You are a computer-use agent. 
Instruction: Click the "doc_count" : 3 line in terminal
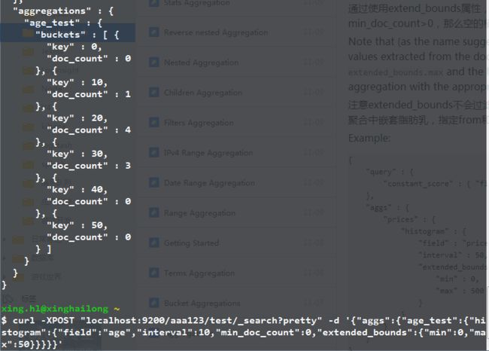pos(89,166)
